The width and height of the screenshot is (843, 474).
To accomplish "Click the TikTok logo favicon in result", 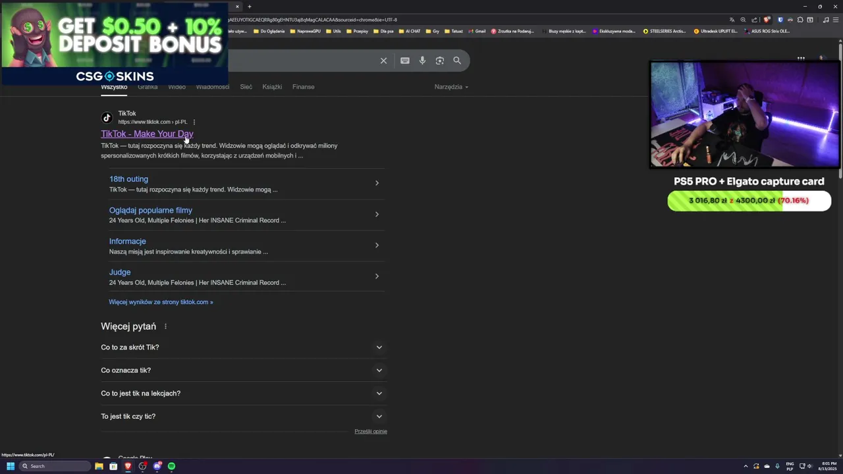I will tap(107, 118).
